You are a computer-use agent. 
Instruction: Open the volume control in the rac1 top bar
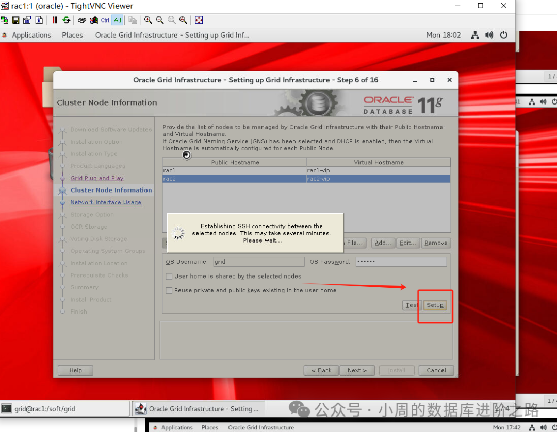(489, 35)
